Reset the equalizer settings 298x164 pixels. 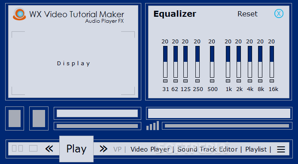[247, 14]
